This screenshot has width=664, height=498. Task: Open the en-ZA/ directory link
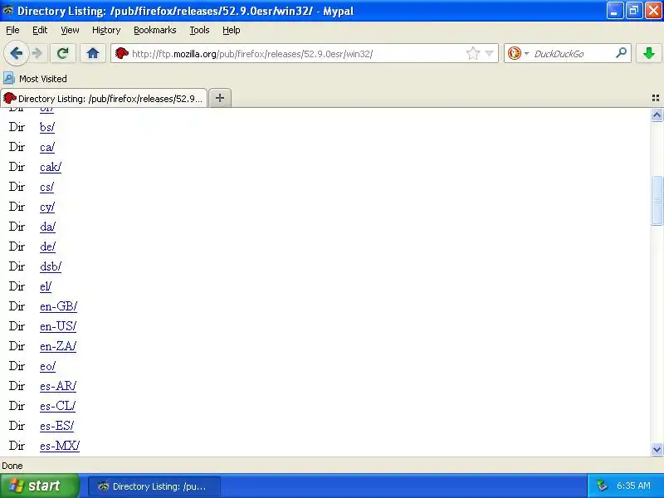[x=58, y=346]
